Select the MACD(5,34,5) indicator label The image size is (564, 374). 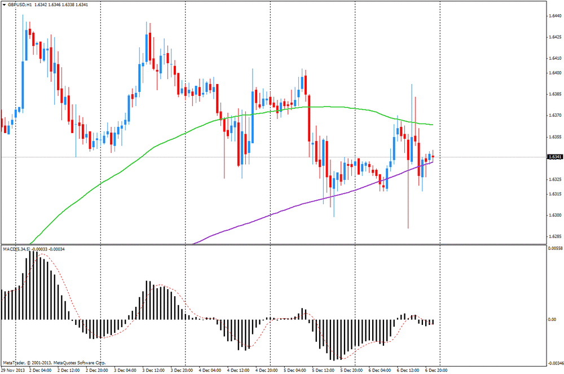17,248
